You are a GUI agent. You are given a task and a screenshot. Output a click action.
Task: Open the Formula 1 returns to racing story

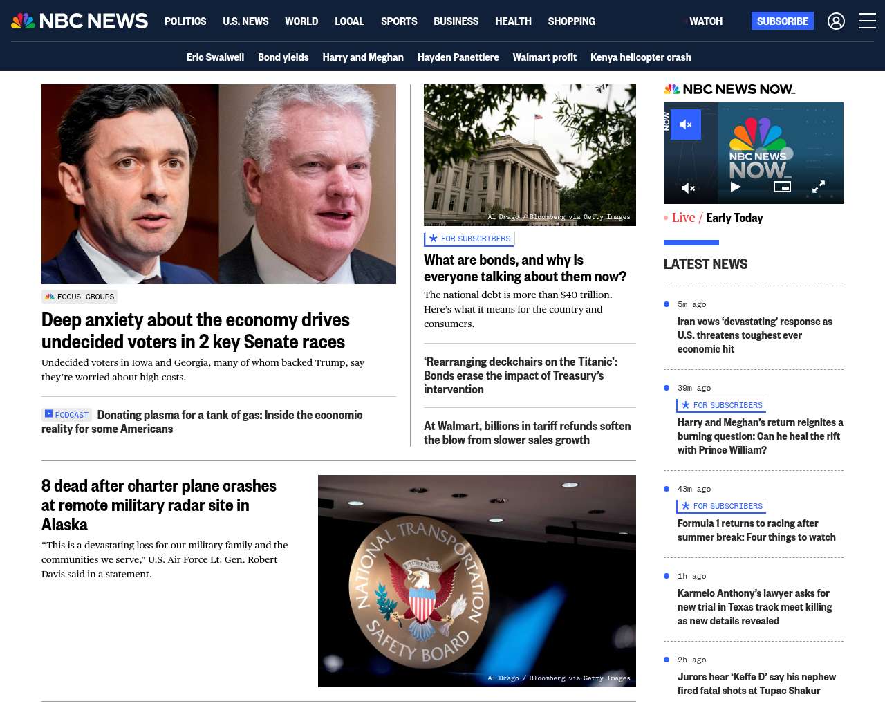click(x=756, y=530)
